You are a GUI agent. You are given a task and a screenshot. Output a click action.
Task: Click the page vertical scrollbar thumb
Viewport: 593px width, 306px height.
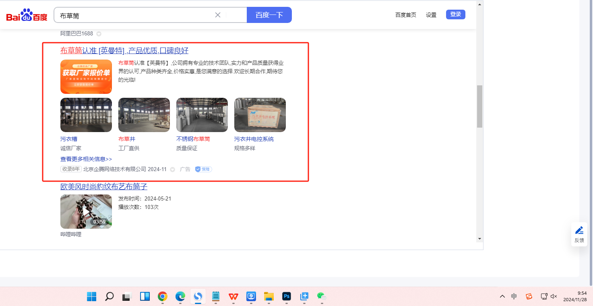point(479,107)
